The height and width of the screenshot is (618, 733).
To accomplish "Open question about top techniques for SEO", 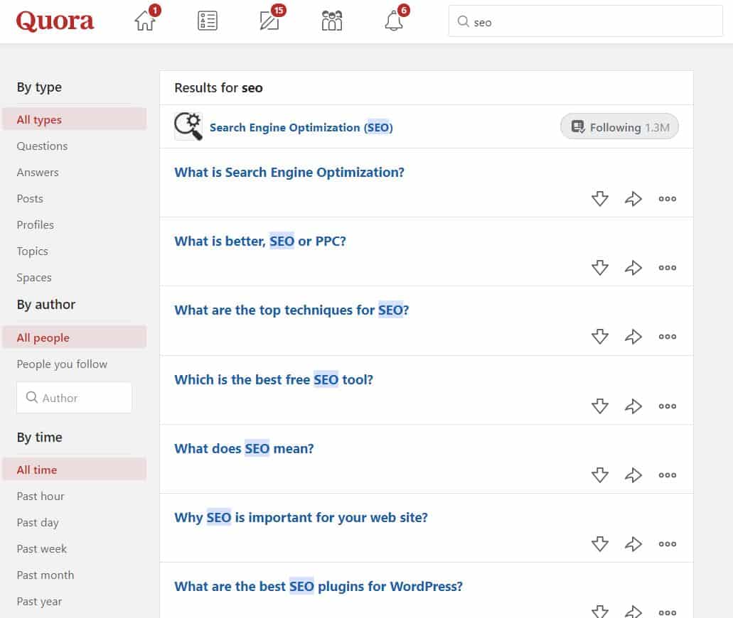I will pyautogui.click(x=291, y=310).
